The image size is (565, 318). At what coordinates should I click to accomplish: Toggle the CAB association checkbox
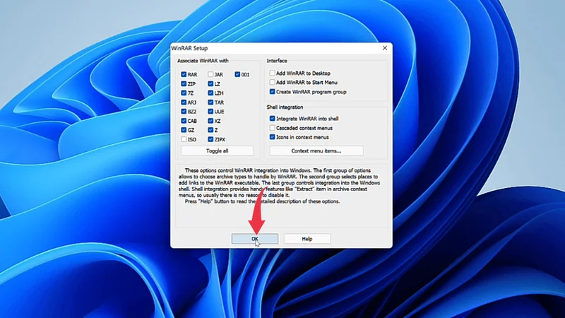pos(184,121)
